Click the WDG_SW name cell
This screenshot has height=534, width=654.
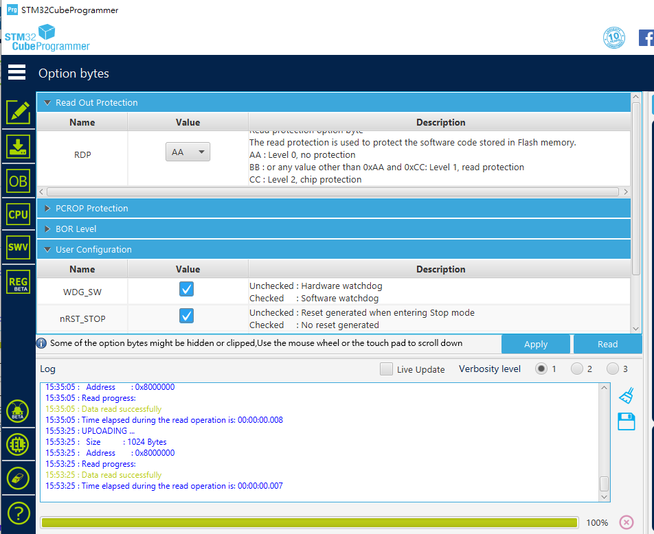click(82, 292)
